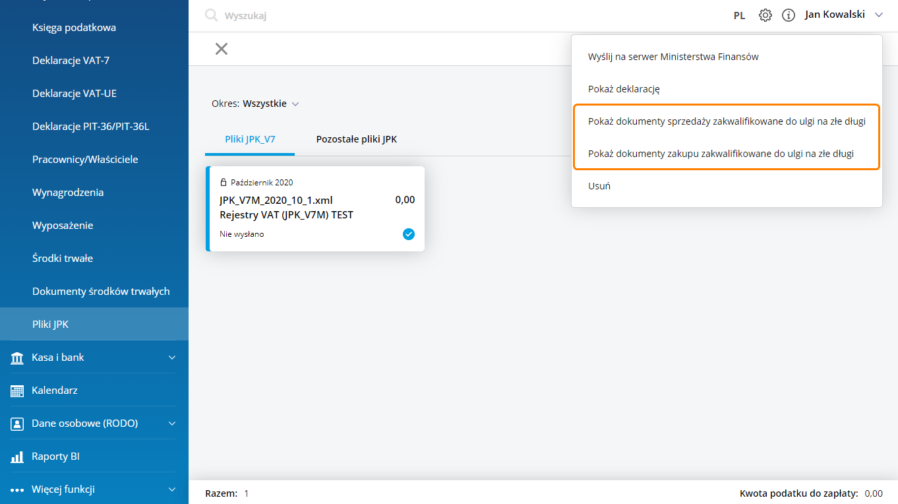The width and height of the screenshot is (898, 504).
Task: Click the Więcej funkcji dots icon
Action: click(17, 489)
